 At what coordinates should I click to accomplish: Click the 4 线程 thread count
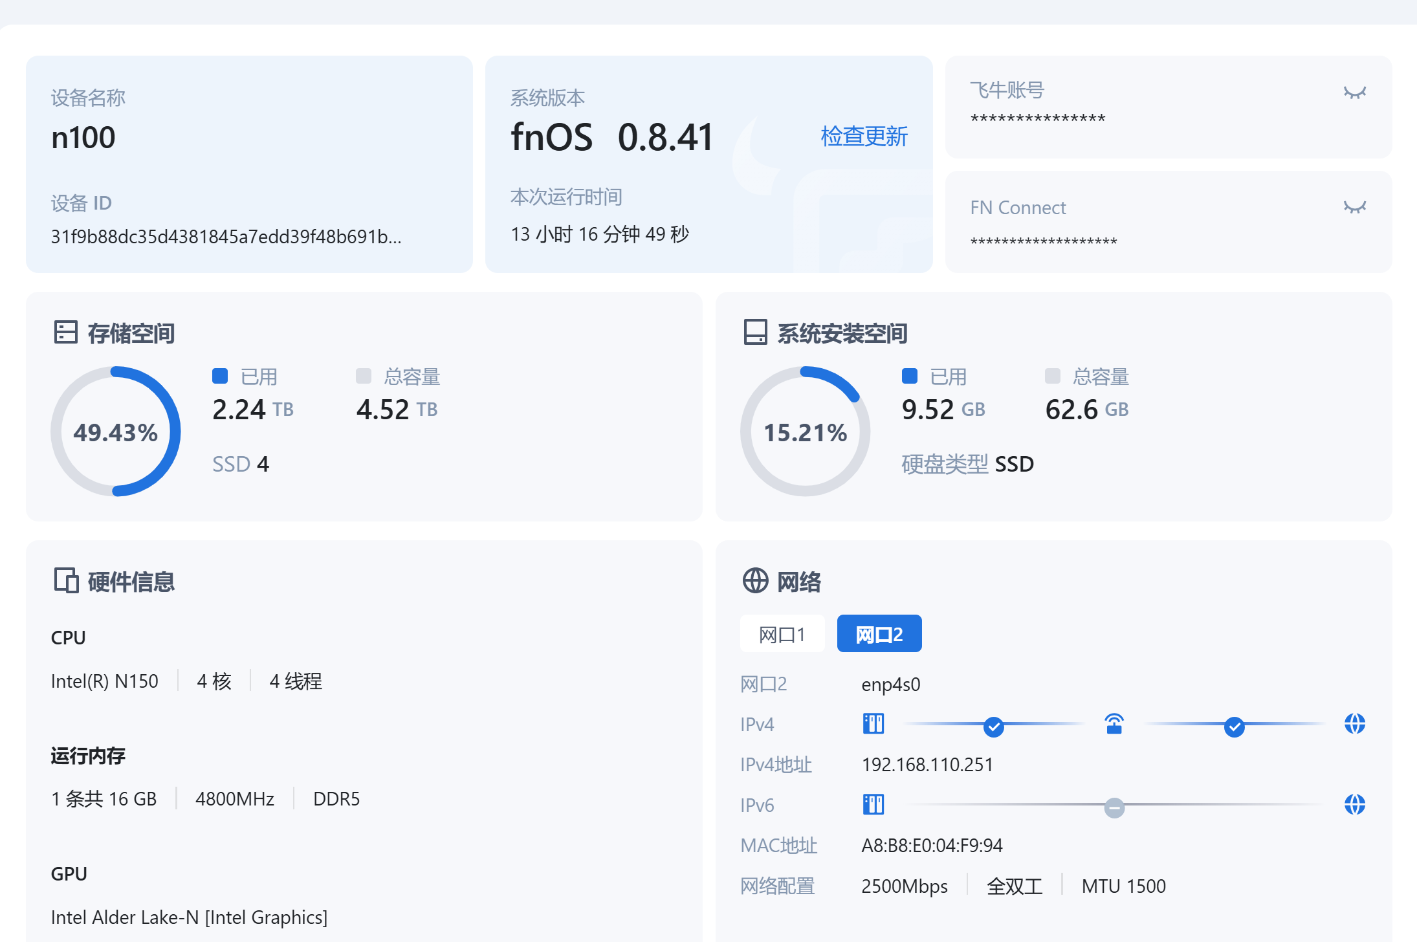pyautogui.click(x=296, y=681)
